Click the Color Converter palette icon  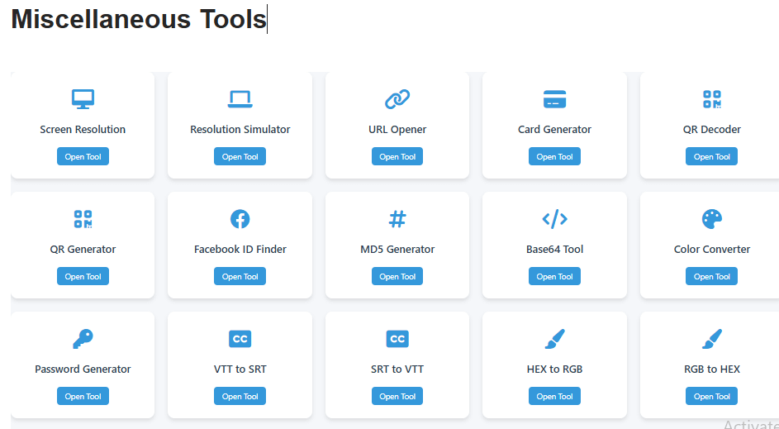[x=711, y=219]
